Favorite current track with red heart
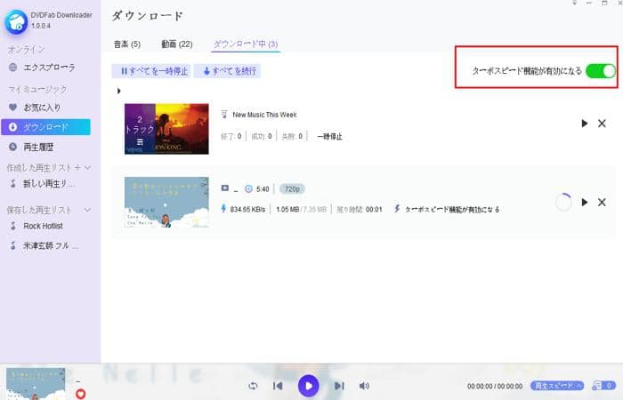 (81, 393)
